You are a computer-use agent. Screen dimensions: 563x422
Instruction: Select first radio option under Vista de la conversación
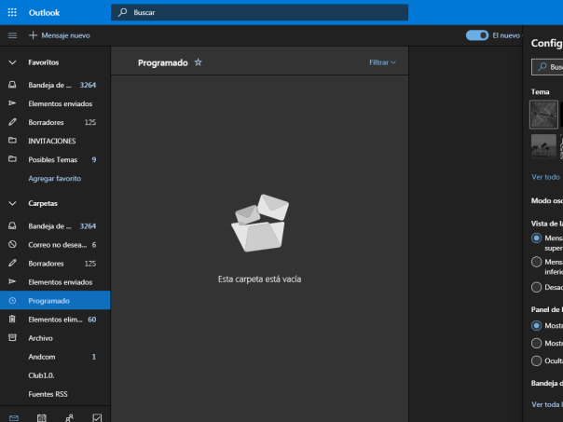tap(536, 238)
